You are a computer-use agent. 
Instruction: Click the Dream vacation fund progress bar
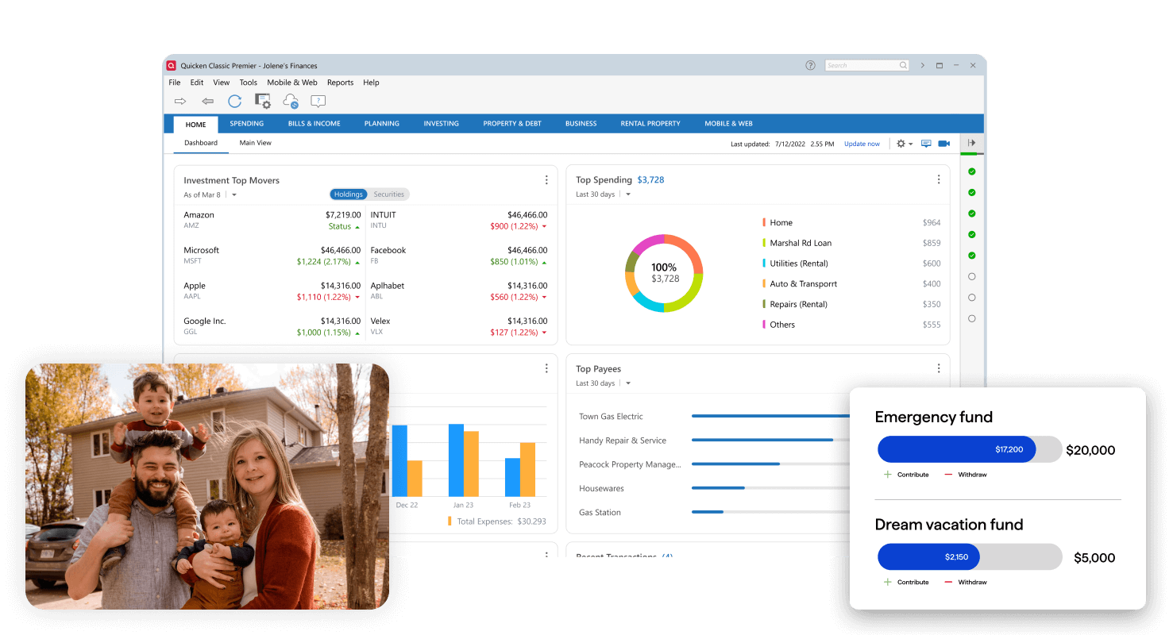click(x=969, y=557)
